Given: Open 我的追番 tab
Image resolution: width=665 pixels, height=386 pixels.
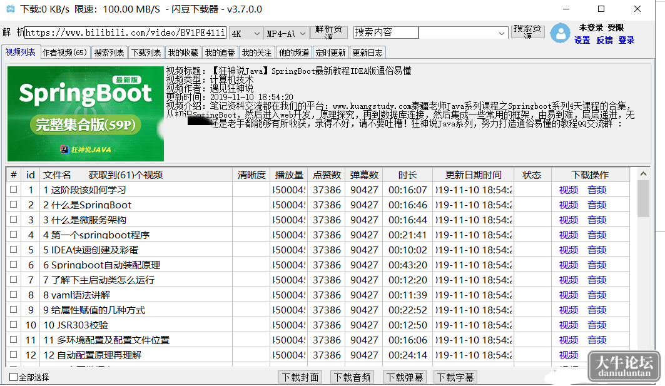Looking at the screenshot, I should [220, 53].
